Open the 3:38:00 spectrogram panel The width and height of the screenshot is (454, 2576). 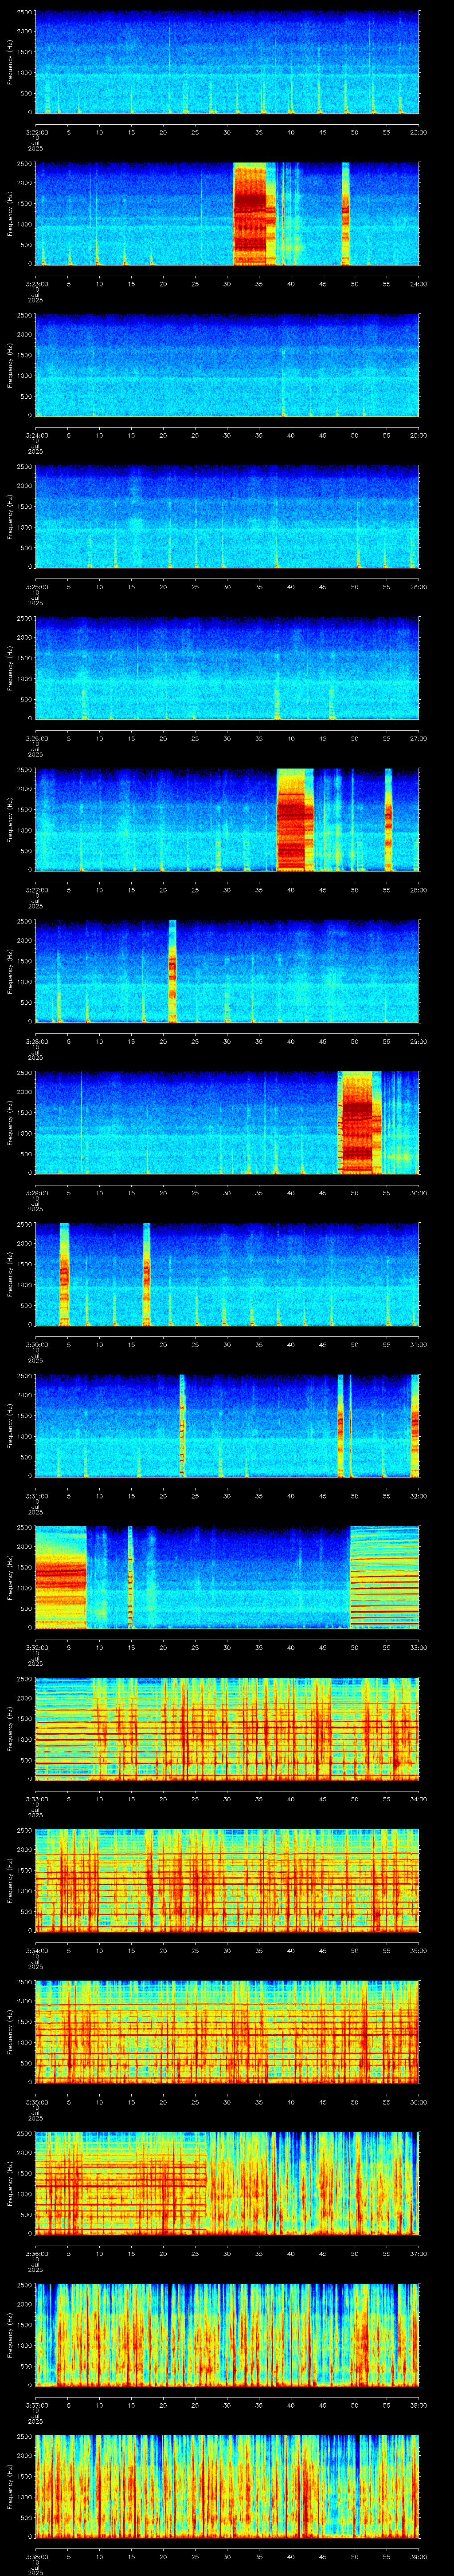point(227,2486)
